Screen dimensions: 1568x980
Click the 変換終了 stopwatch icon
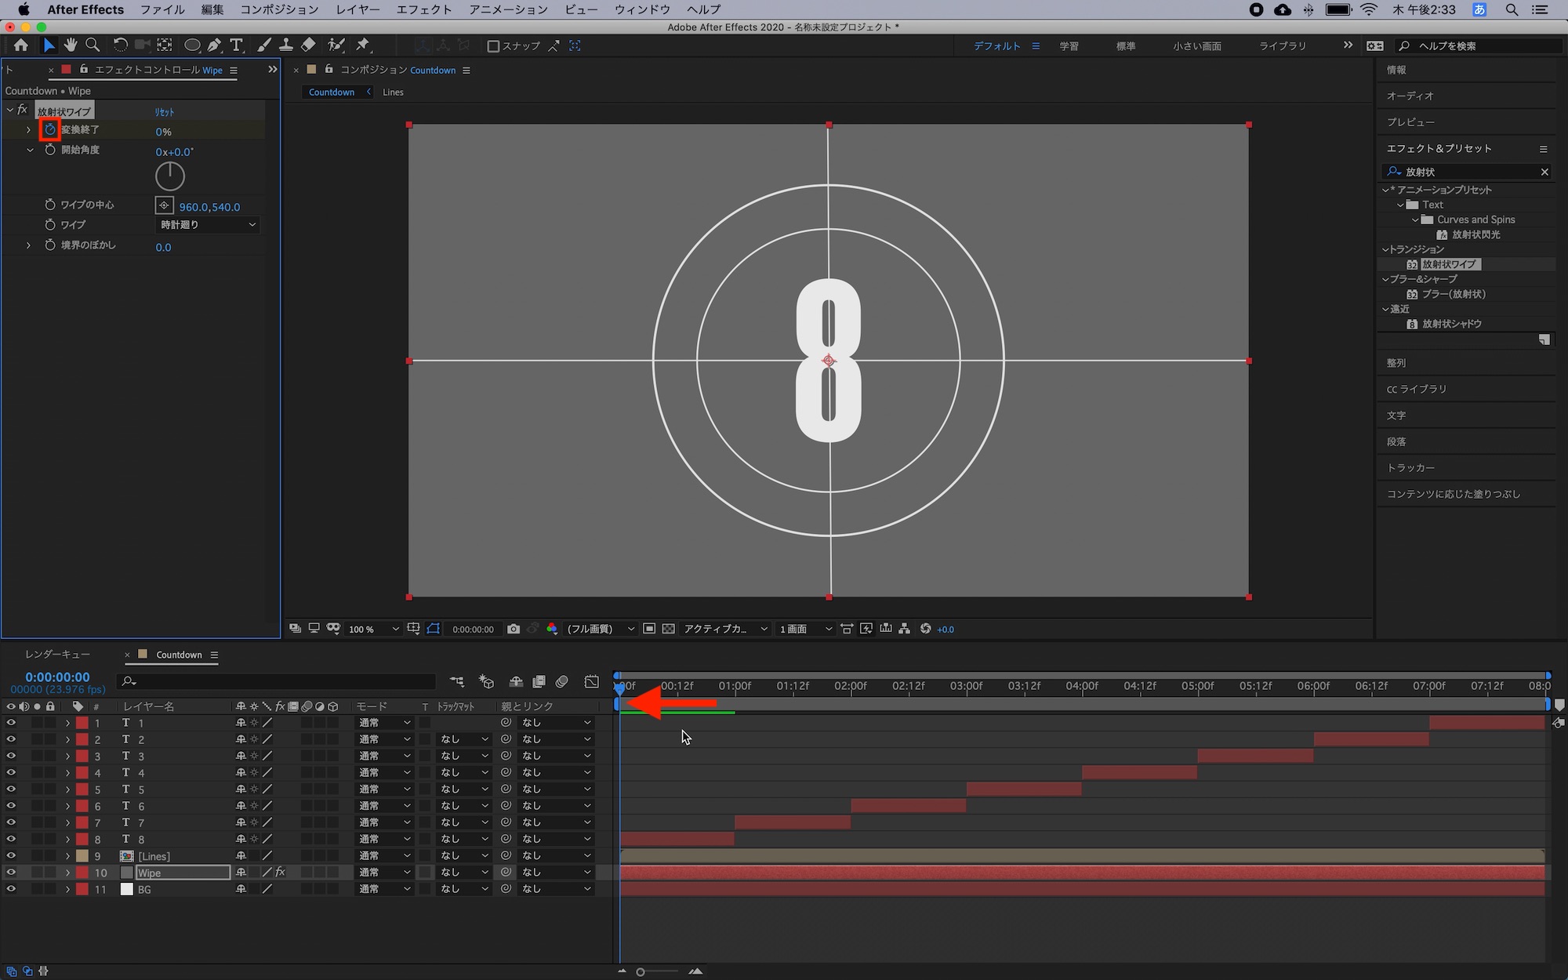(50, 130)
